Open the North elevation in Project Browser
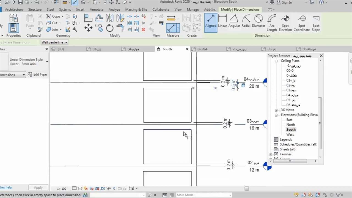The height and width of the screenshot is (198, 352). (290, 125)
